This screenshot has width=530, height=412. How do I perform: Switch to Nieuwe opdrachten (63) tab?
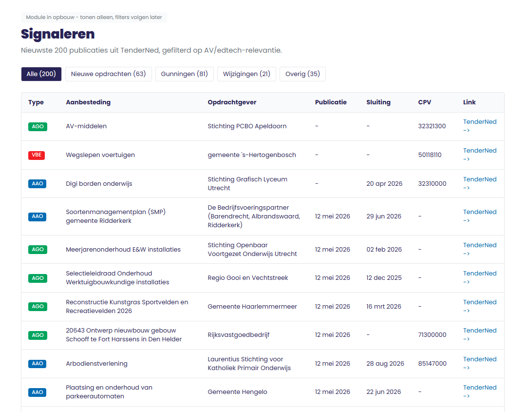click(x=109, y=74)
